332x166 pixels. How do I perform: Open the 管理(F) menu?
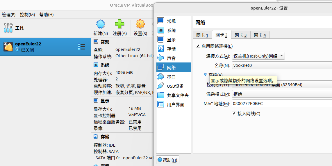point(9,15)
